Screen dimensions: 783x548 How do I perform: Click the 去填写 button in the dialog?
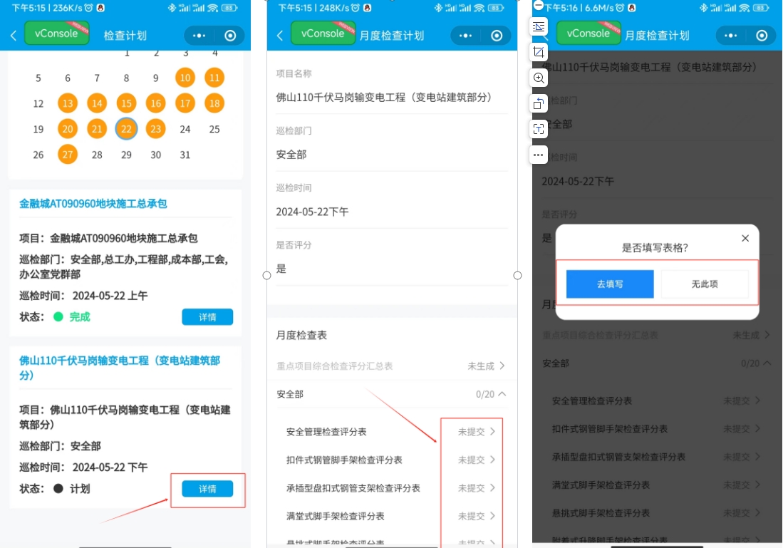pos(610,284)
